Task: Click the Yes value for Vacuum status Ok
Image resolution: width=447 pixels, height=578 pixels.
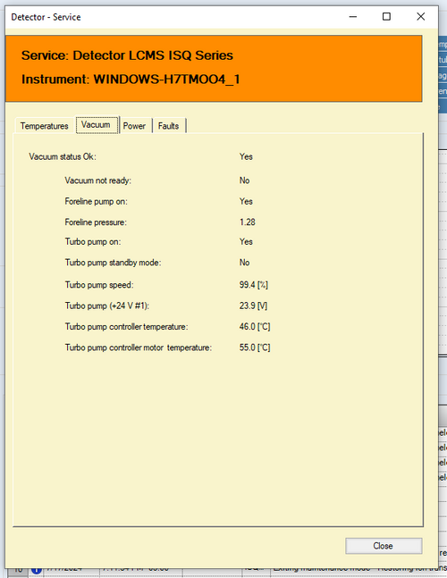Action: (x=246, y=156)
